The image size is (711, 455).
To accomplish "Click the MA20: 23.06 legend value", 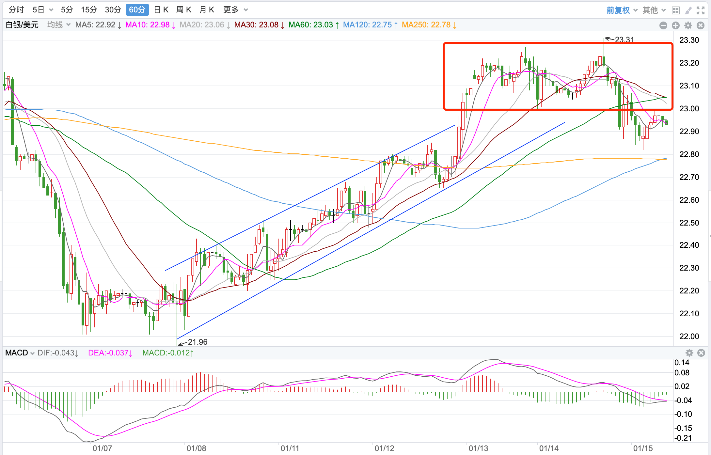I will click(x=205, y=25).
